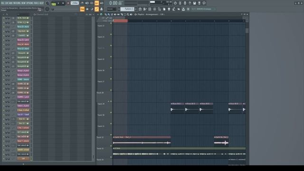Open the menu of first clip on Track 29
This screenshot has width=304, height=171.
pos(171,104)
